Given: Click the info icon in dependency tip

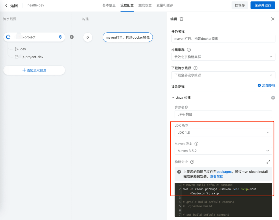Looking at the screenshot, I should [179, 172].
